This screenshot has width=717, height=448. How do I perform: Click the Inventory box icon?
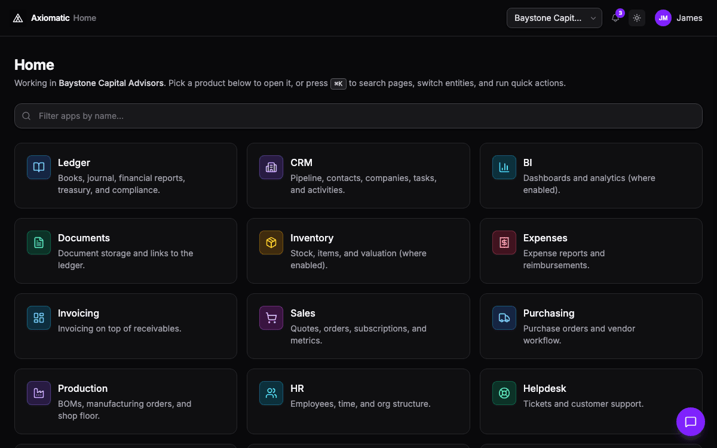tap(271, 243)
